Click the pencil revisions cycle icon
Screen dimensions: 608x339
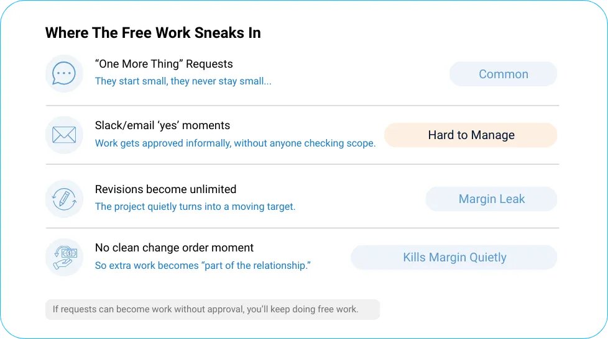click(65, 199)
